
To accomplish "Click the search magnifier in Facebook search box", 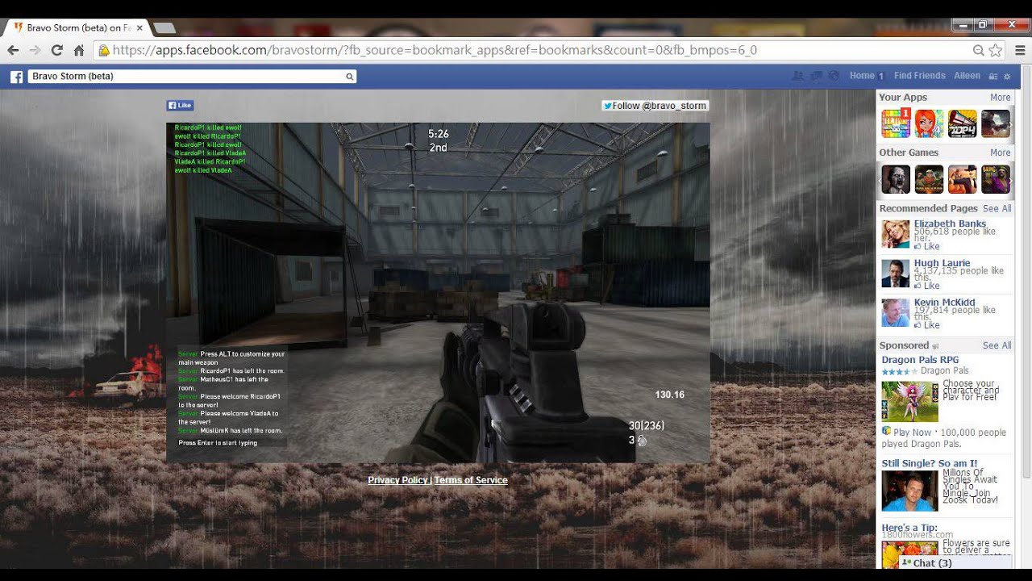I will pyautogui.click(x=349, y=77).
